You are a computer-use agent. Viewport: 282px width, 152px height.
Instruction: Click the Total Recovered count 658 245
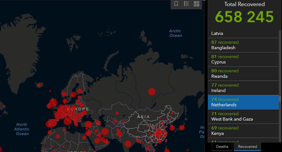pyautogui.click(x=244, y=17)
